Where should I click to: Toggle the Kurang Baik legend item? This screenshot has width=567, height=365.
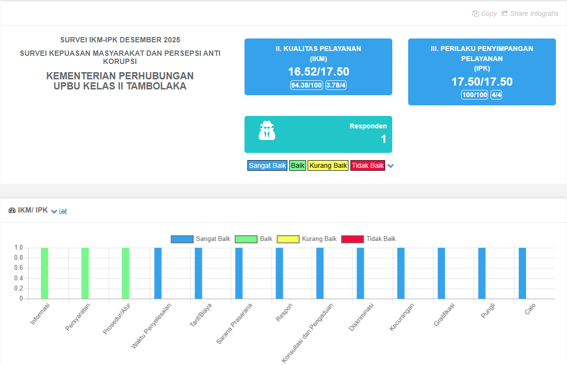319,239
